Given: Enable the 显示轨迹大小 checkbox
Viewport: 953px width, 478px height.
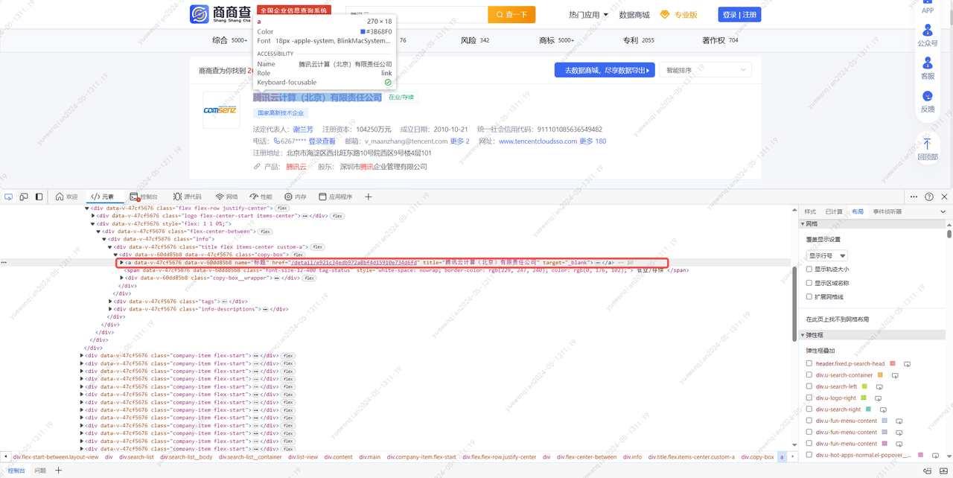Looking at the screenshot, I should pos(809,270).
